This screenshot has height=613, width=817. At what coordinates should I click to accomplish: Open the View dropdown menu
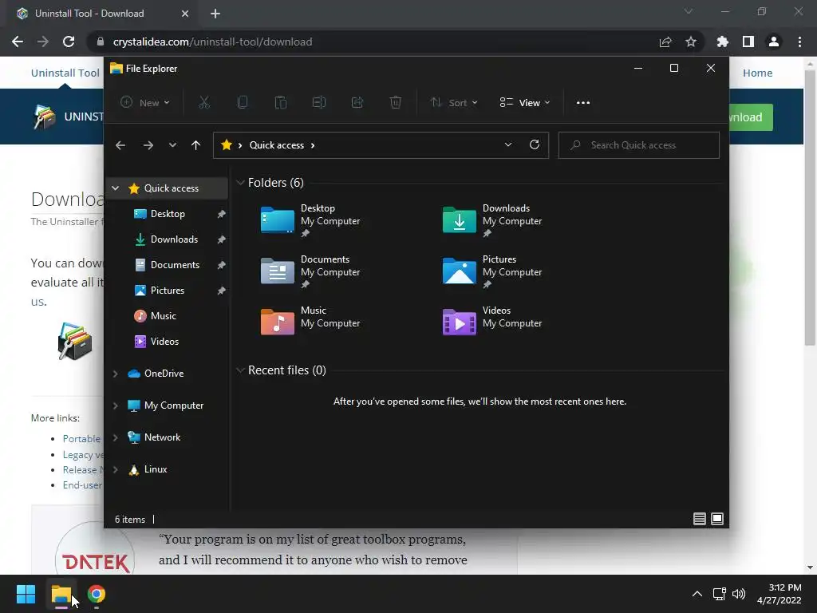pyautogui.click(x=525, y=103)
